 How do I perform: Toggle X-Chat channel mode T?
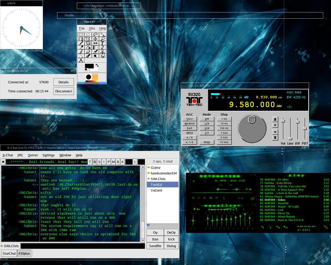[x=90, y=162]
